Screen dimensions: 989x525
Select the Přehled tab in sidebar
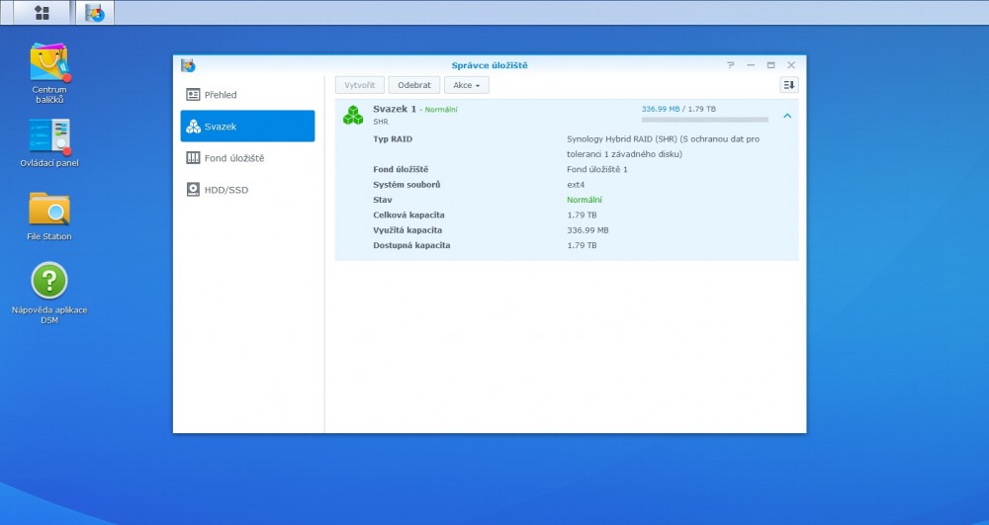[x=247, y=95]
